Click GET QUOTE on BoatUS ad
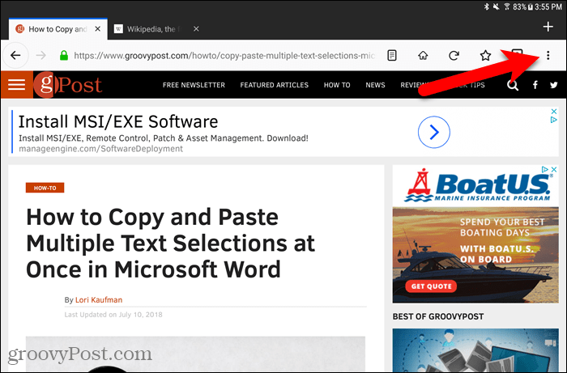567x373 pixels. 432,286
